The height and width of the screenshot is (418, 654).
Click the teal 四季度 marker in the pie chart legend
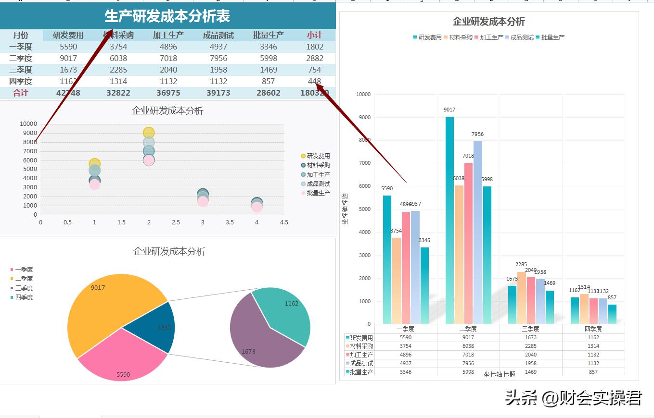click(x=11, y=297)
